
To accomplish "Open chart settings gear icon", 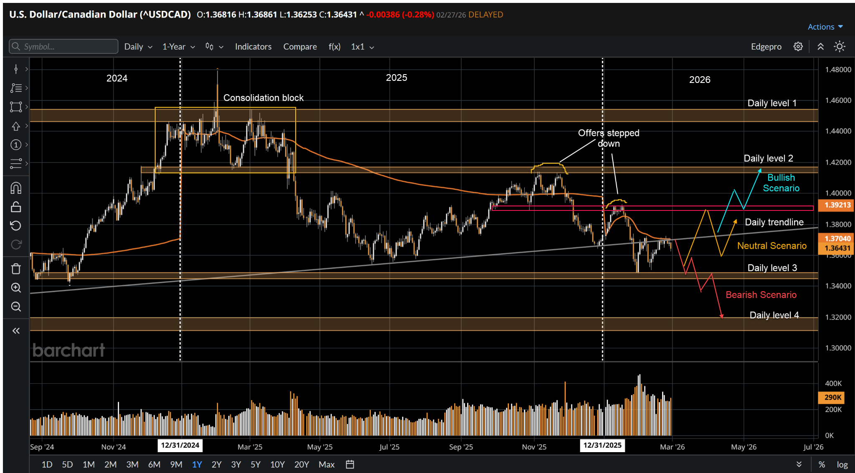I will (x=798, y=47).
